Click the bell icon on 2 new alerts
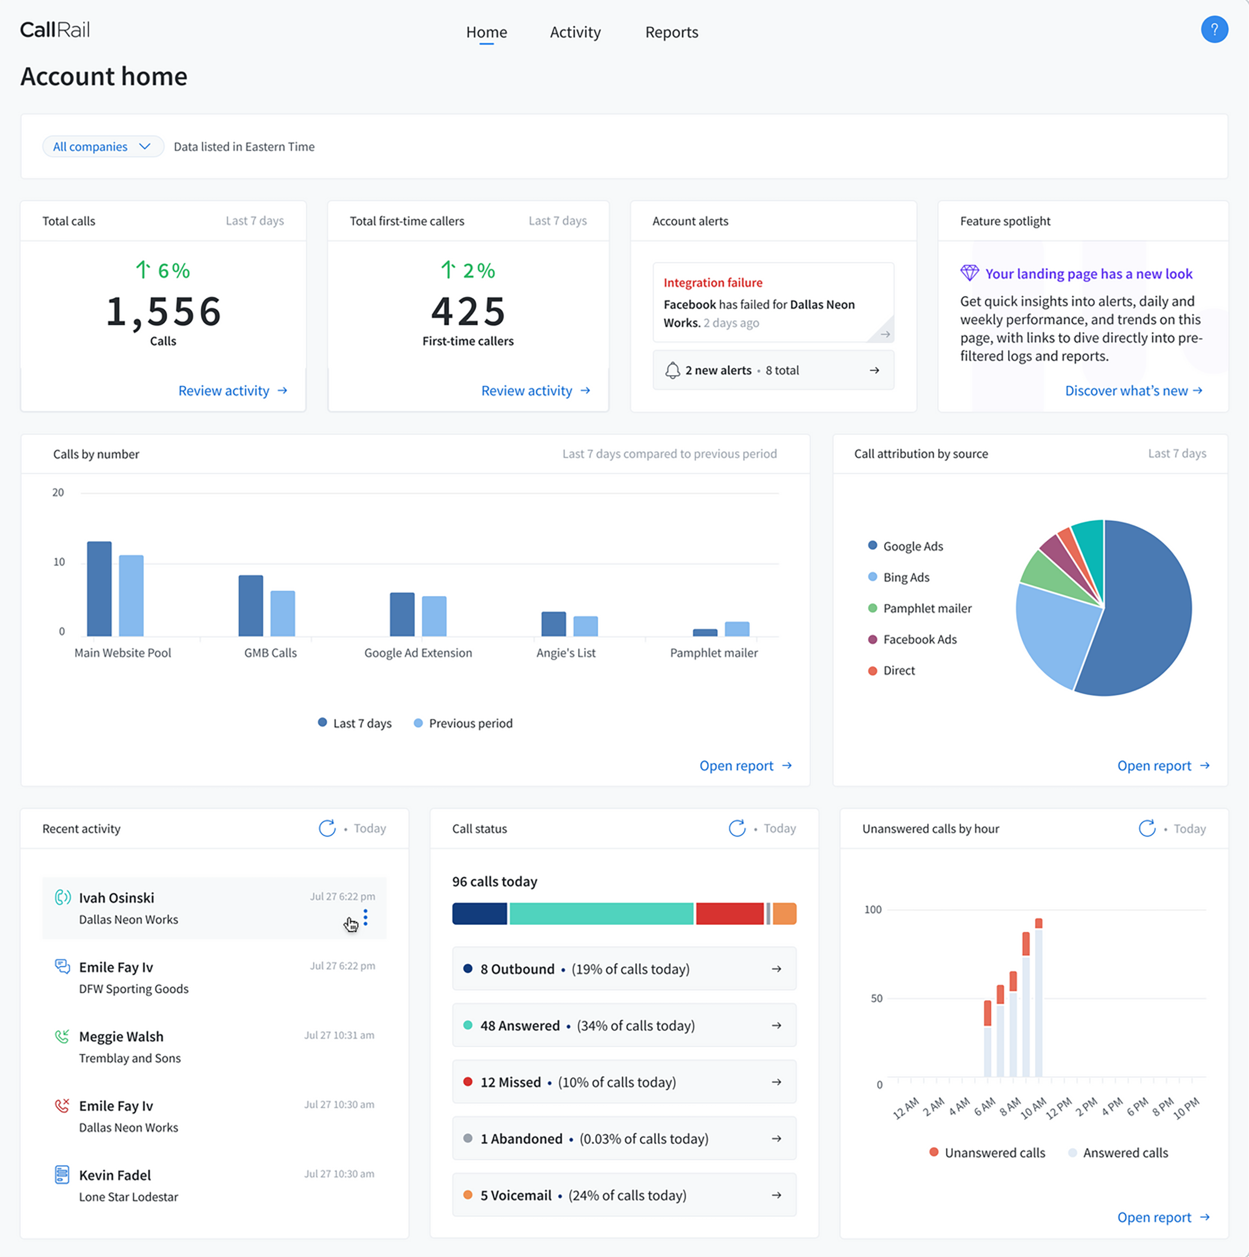 673,370
